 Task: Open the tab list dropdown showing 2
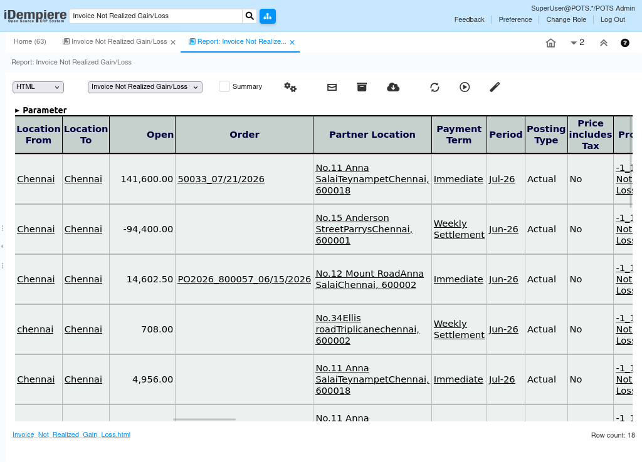[577, 43]
